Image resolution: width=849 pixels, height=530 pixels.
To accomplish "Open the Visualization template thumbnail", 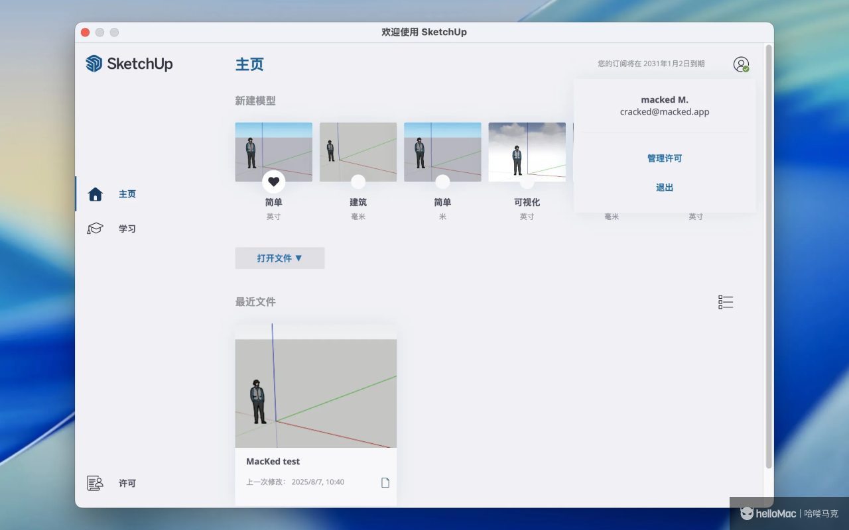I will coord(527,152).
